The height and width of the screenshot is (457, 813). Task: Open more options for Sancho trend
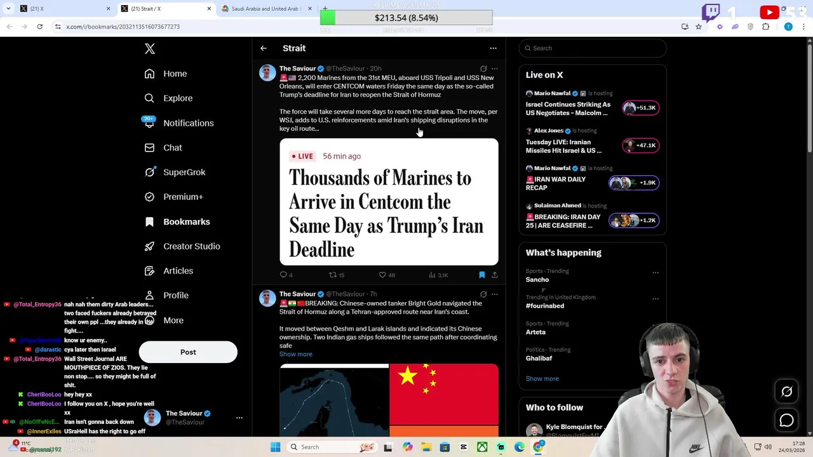pos(655,273)
